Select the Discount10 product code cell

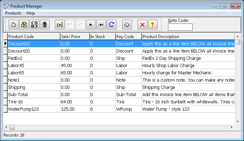tap(34, 44)
